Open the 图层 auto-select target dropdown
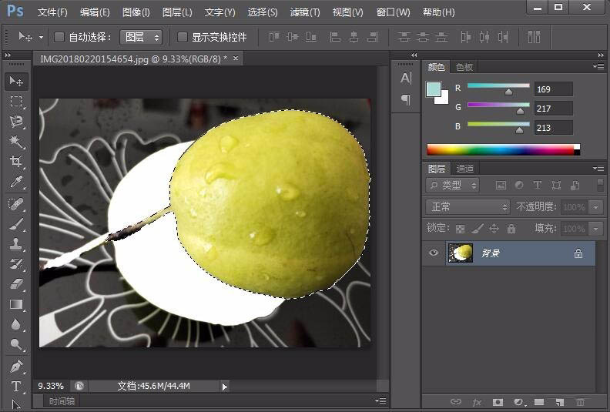Viewport: 610px width, 412px height. tap(142, 37)
